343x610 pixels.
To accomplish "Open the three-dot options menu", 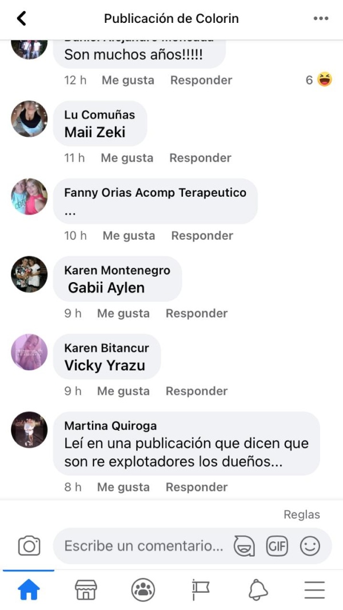I will pyautogui.click(x=321, y=18).
